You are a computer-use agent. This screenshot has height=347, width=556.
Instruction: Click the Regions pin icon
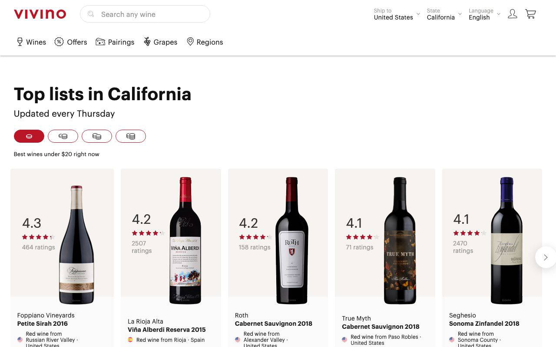tap(190, 42)
